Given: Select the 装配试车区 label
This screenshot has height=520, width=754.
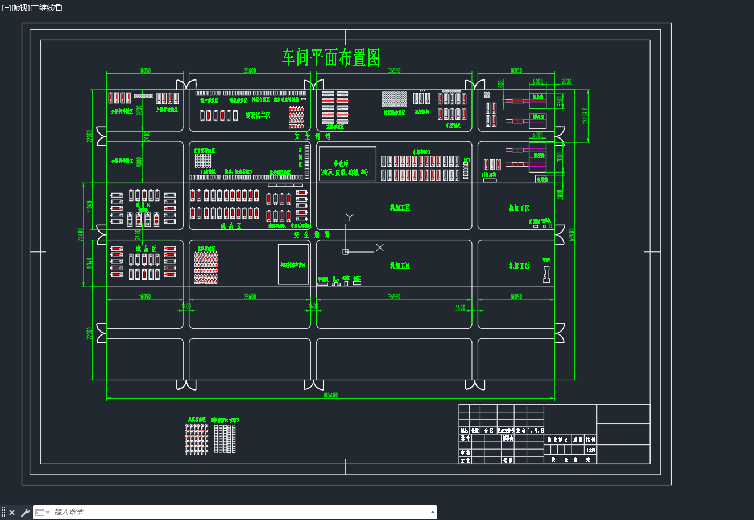Looking at the screenshot, I should pos(258,115).
